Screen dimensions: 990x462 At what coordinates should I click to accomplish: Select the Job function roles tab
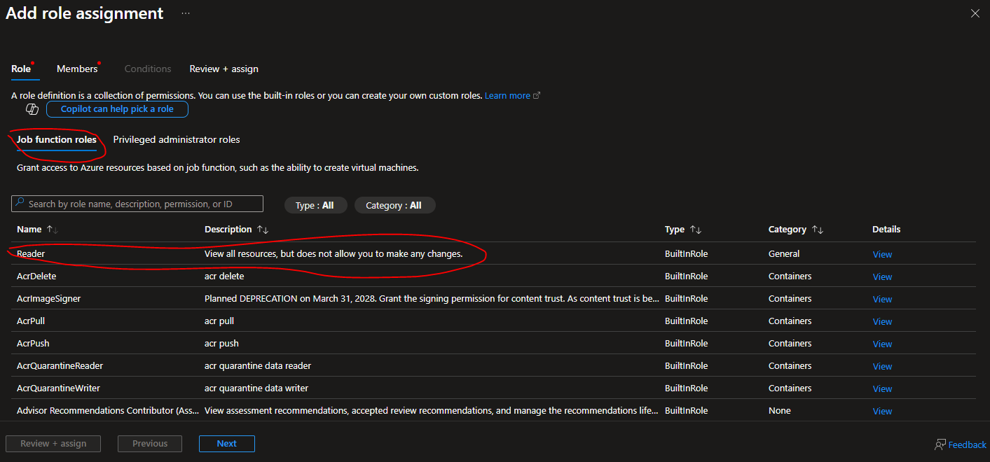(57, 139)
